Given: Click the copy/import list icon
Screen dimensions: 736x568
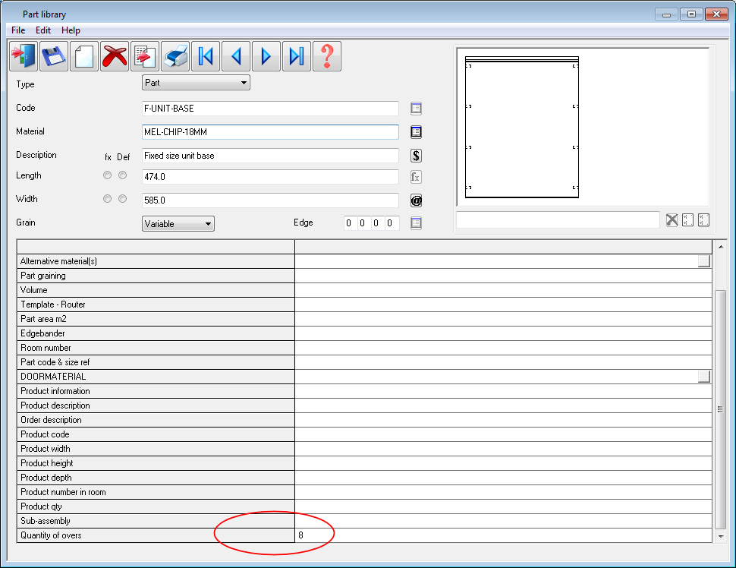Looking at the screenshot, I should (x=145, y=56).
